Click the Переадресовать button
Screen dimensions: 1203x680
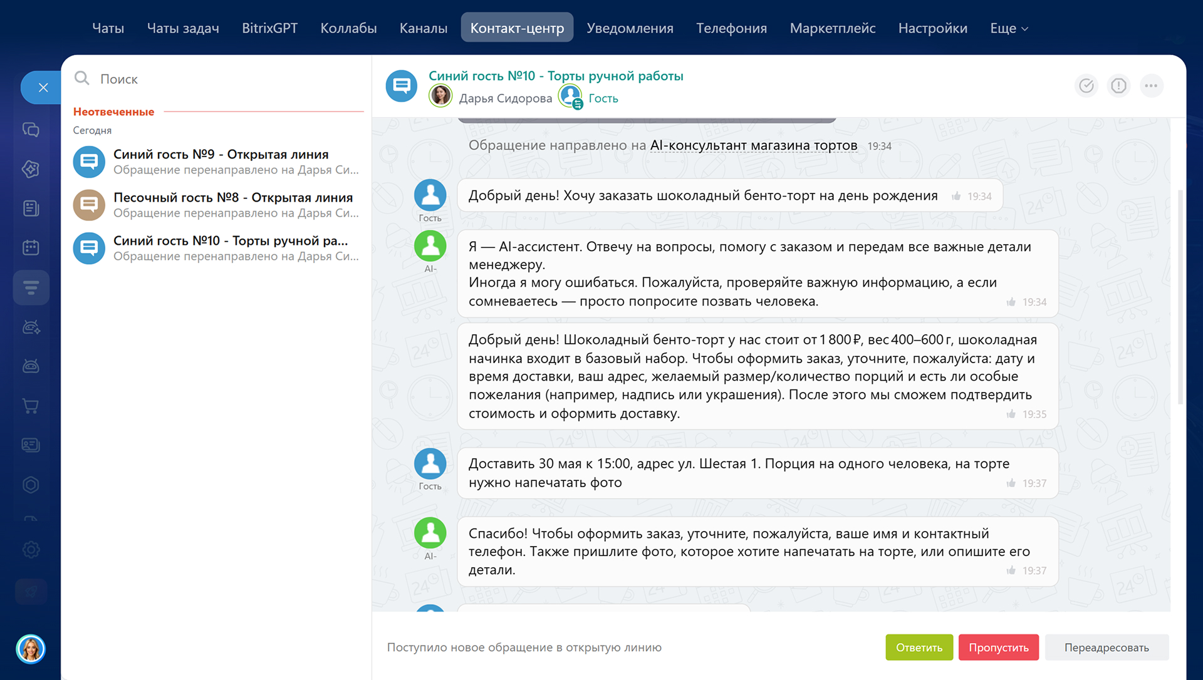pyautogui.click(x=1107, y=647)
